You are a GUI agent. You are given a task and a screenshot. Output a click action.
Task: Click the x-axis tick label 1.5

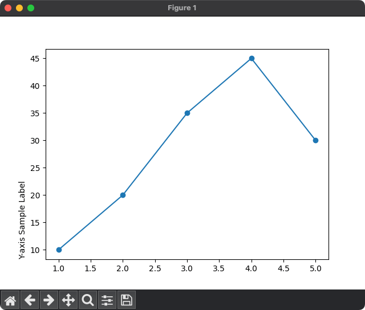coord(91,268)
